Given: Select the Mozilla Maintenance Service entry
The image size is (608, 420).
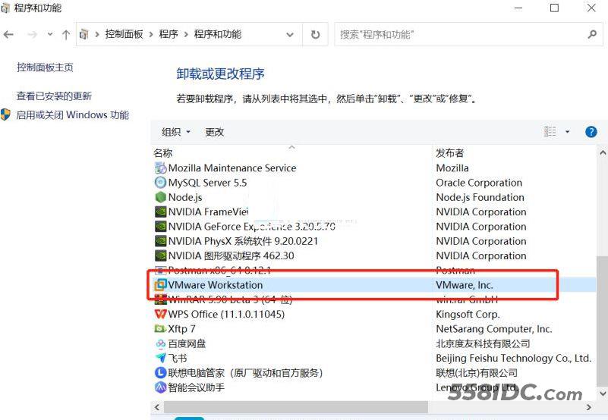Looking at the screenshot, I should pyautogui.click(x=232, y=168).
